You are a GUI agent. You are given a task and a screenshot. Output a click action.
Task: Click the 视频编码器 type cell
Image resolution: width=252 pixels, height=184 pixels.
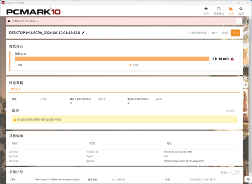coord(92,152)
